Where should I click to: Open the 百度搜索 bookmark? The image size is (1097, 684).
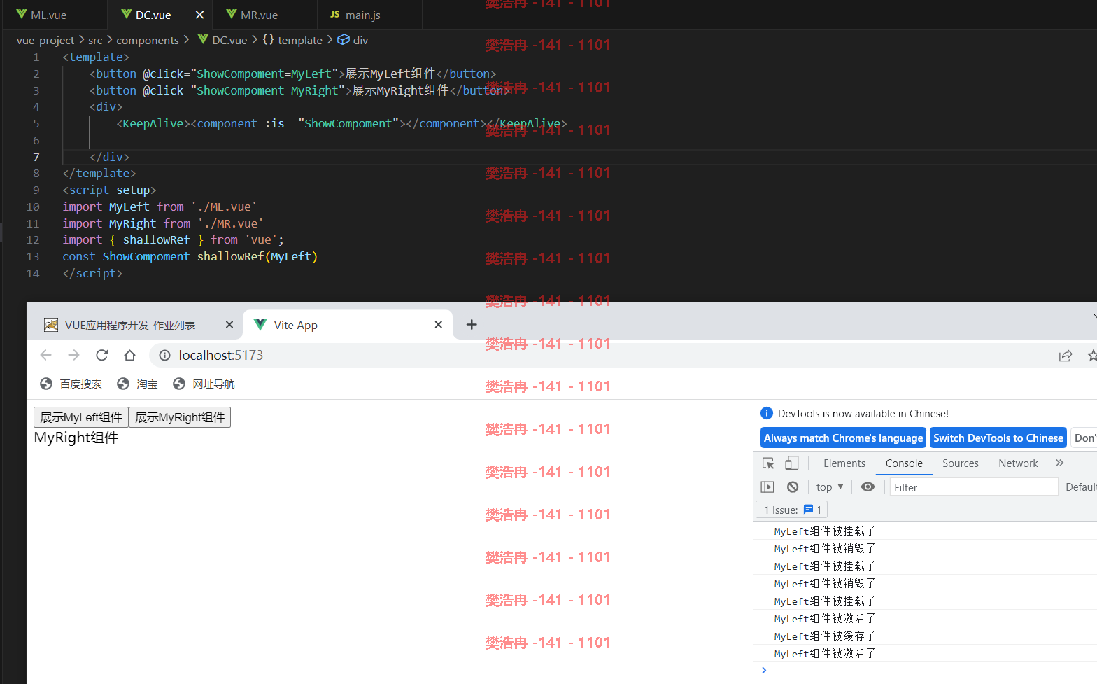coord(71,384)
